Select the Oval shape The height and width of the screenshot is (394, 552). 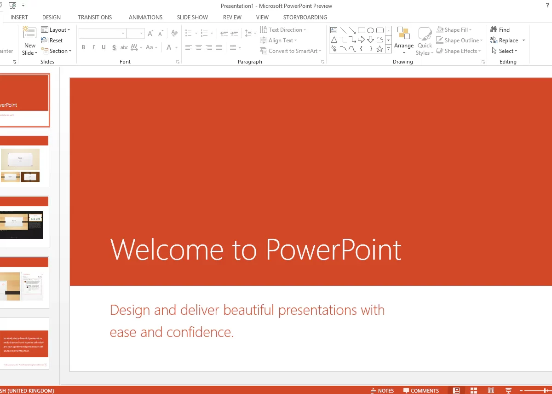point(371,30)
